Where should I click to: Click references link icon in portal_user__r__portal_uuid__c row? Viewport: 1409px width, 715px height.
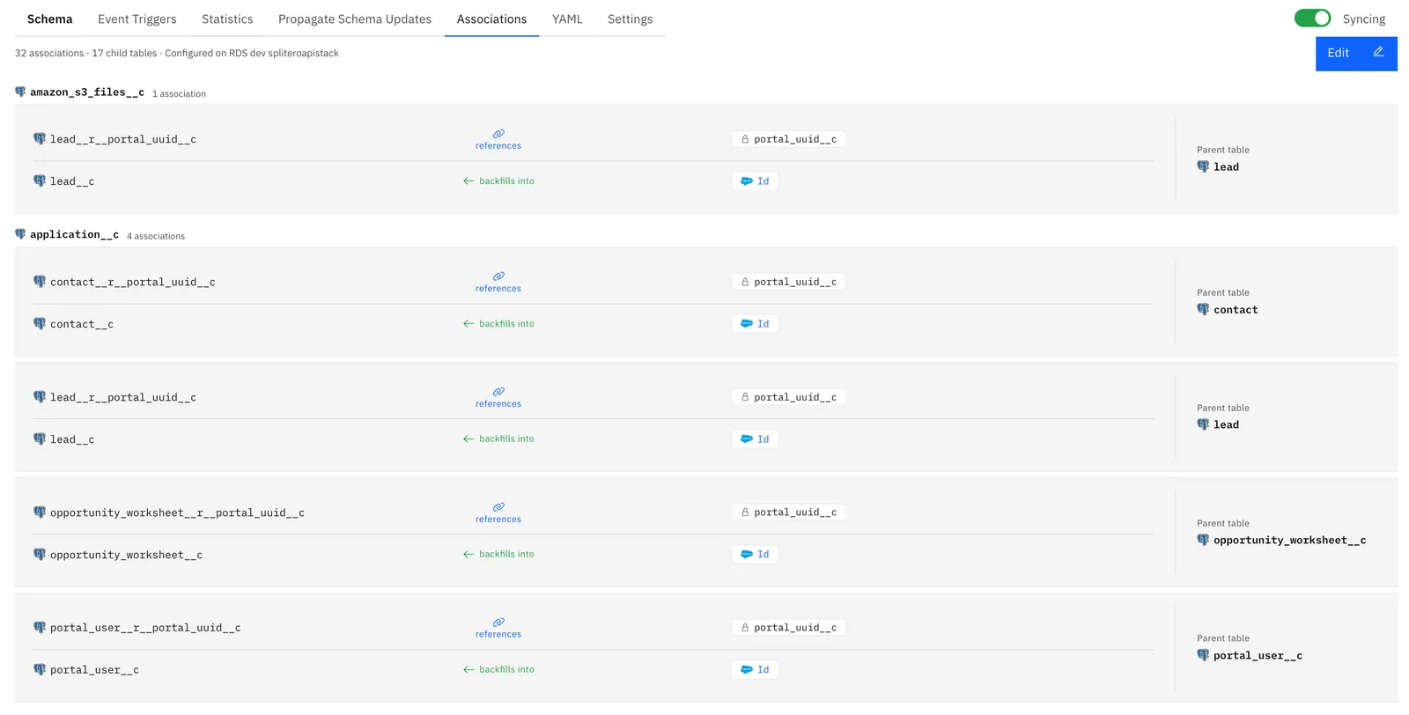[498, 623]
